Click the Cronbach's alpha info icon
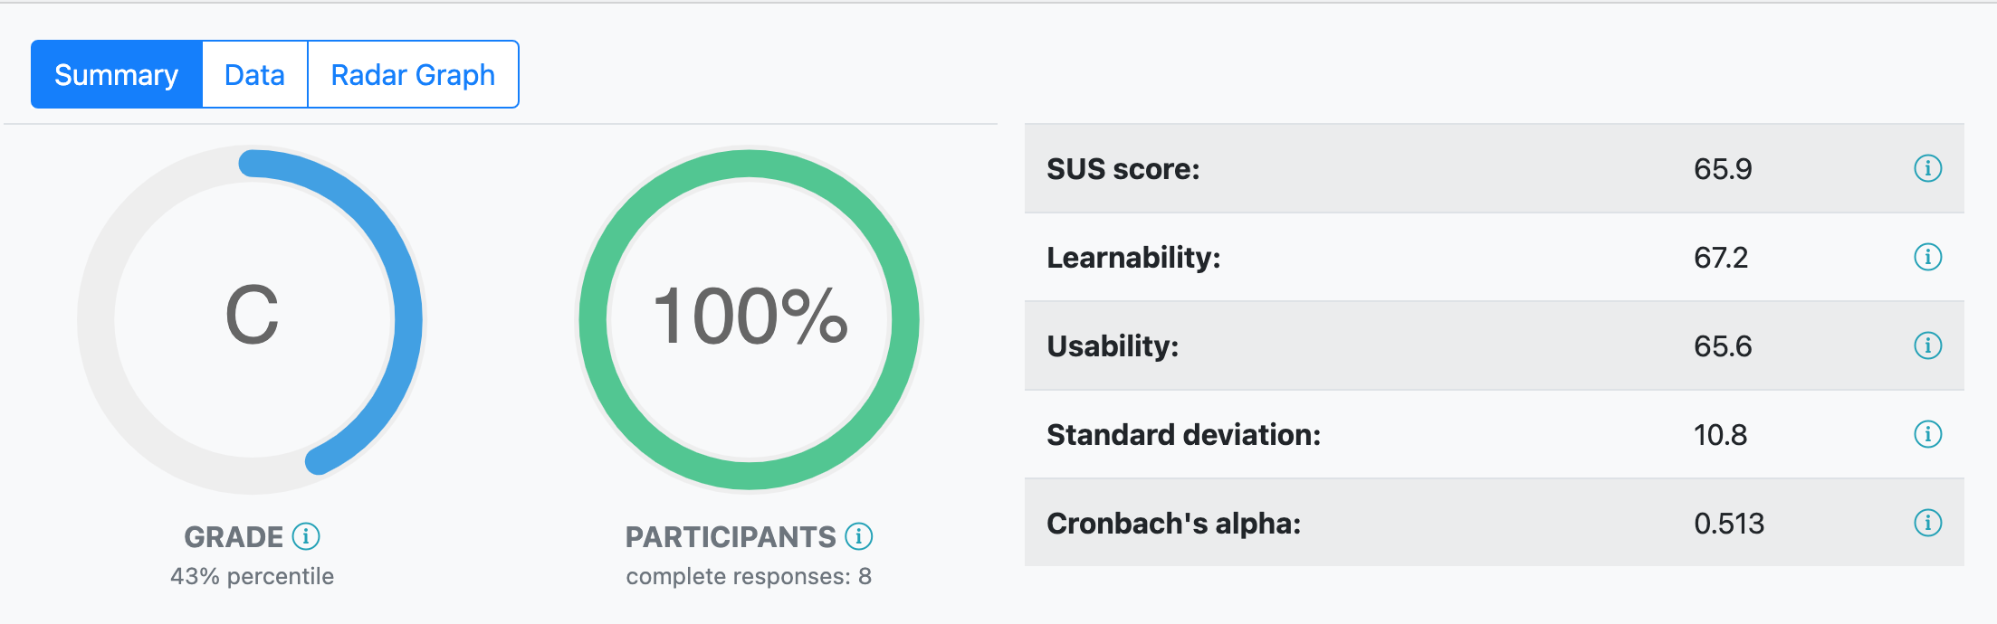 [x=1927, y=523]
